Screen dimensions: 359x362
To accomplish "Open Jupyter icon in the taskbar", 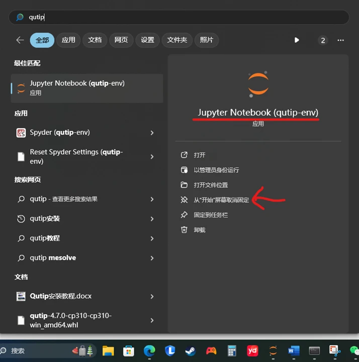I will click(273, 351).
